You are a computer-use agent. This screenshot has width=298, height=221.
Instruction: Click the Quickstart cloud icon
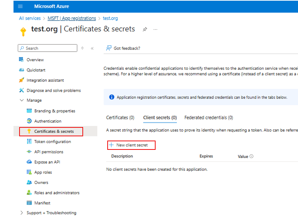[21, 70]
